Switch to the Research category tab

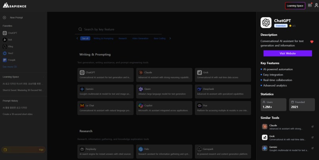click(x=123, y=39)
